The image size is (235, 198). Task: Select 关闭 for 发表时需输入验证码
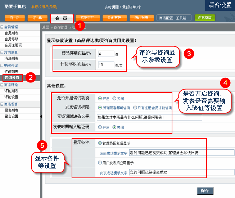(114, 127)
